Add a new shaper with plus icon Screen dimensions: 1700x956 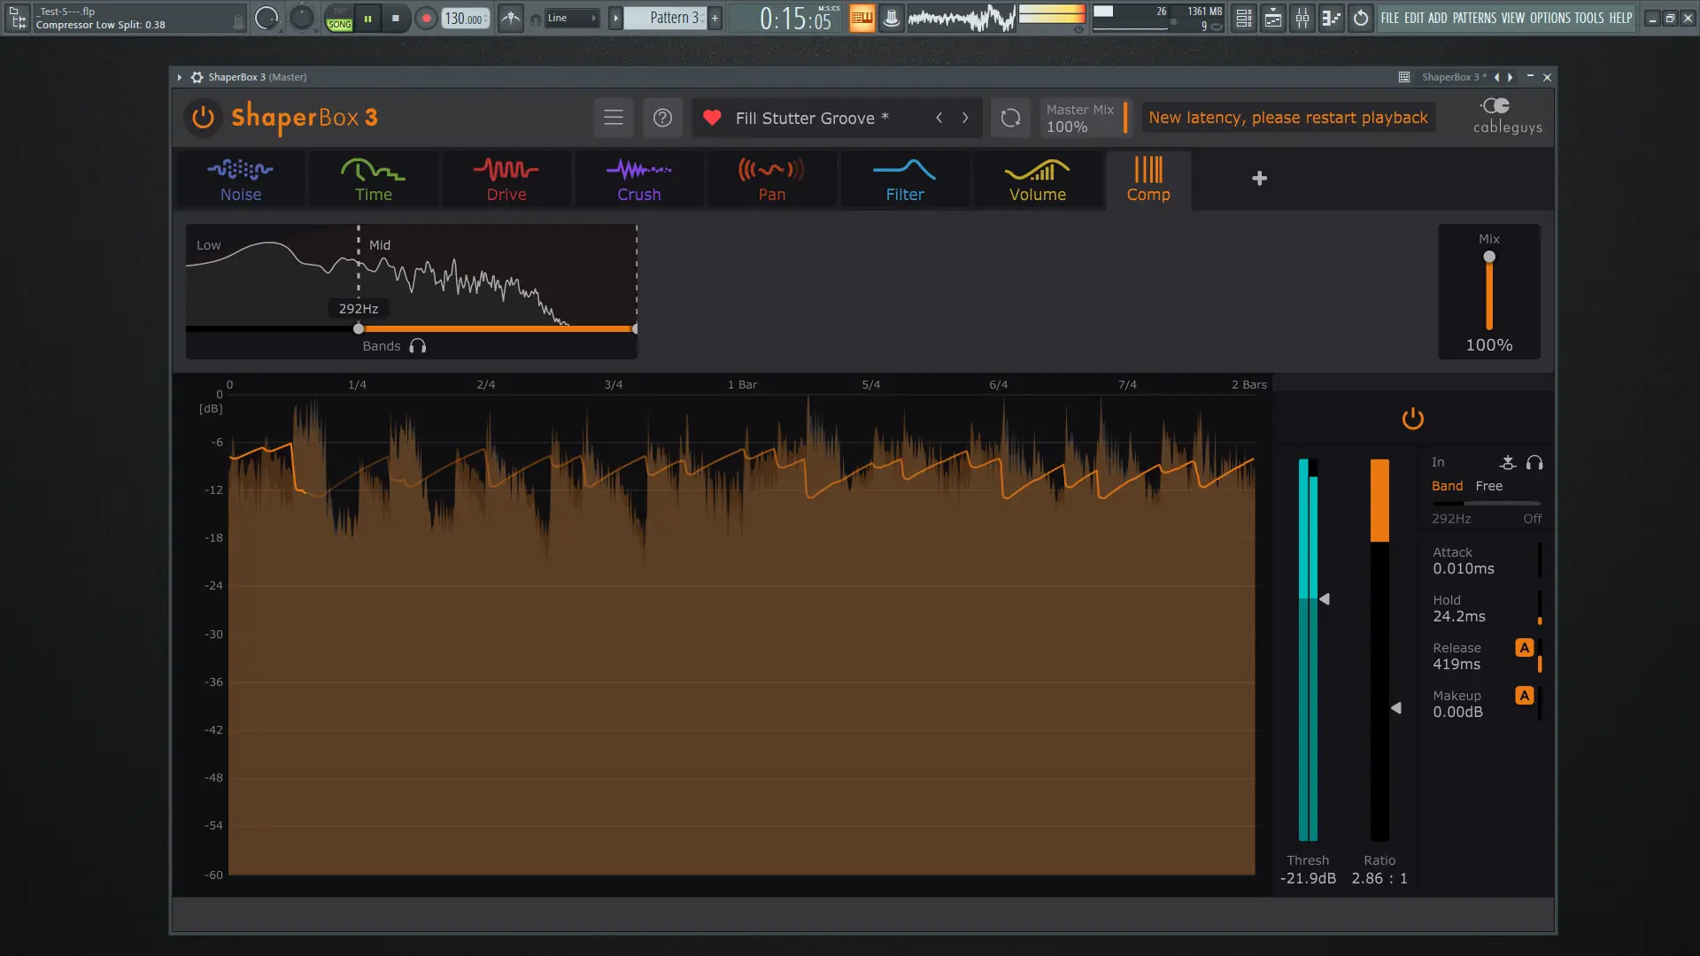(x=1259, y=179)
